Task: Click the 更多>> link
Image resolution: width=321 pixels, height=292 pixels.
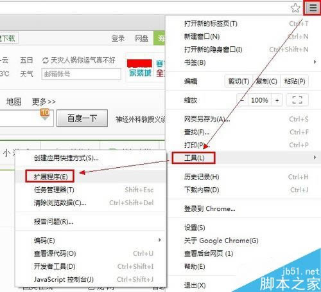Action: [x=44, y=102]
